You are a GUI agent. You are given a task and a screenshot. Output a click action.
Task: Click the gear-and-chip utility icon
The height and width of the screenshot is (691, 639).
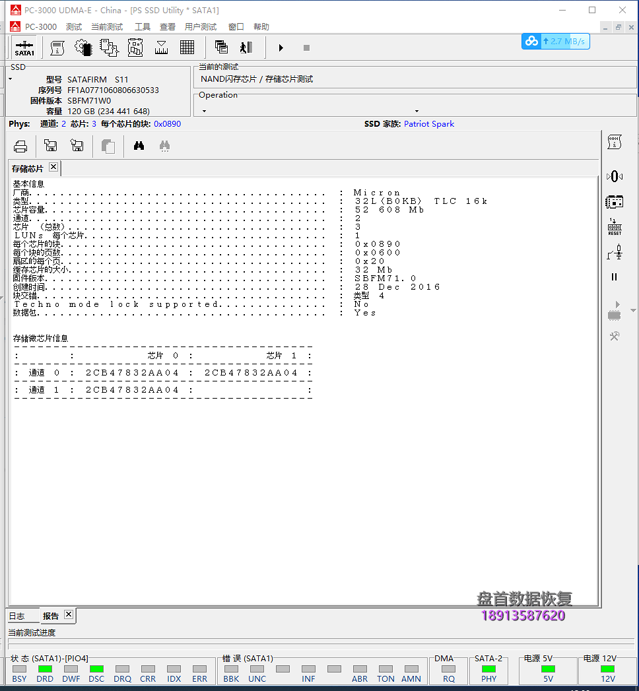[83, 48]
